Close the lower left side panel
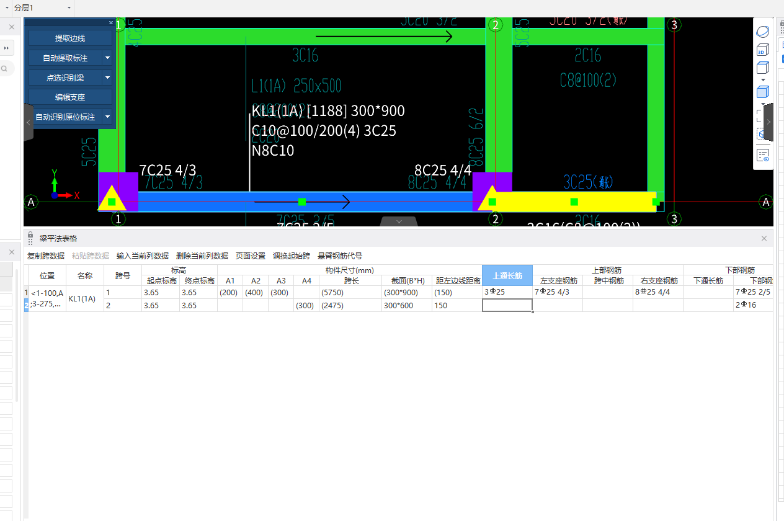Image resolution: width=784 pixels, height=521 pixels. (12, 252)
